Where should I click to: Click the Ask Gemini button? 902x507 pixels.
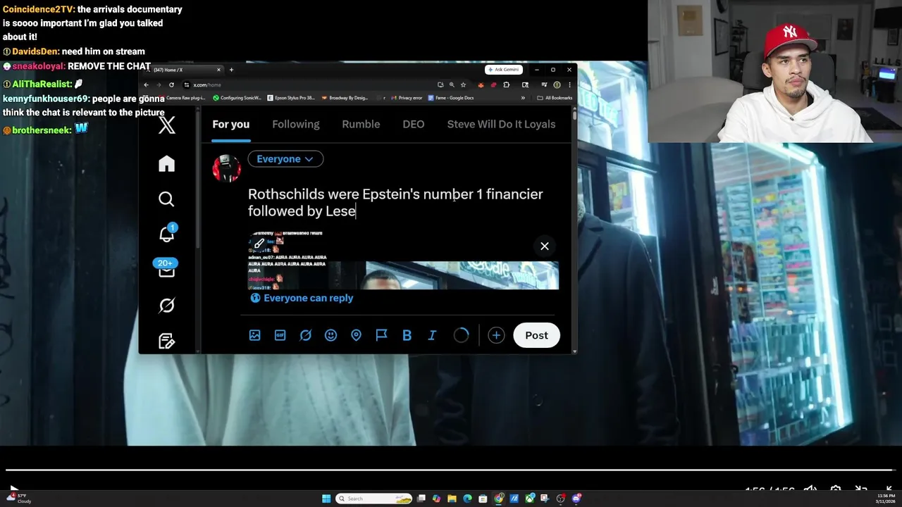(504, 70)
